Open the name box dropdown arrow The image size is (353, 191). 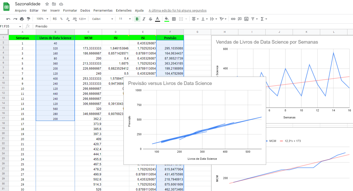coord(20,26)
